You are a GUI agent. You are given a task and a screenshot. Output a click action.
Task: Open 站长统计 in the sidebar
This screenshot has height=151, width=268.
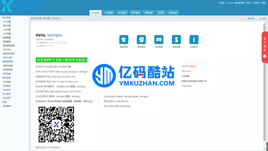point(7,90)
